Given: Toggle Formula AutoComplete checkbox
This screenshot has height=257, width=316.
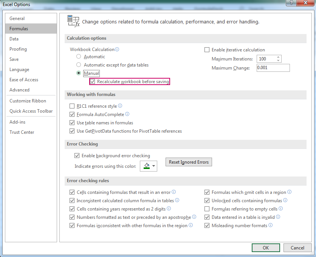Looking at the screenshot, I should pyautogui.click(x=72, y=114).
